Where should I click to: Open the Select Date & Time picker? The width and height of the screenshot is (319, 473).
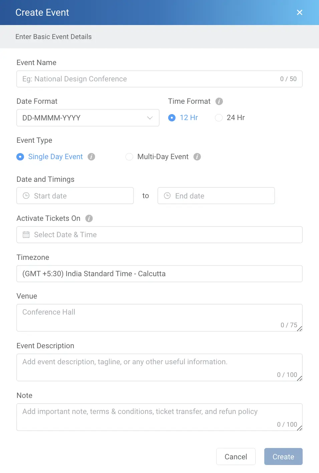[159, 234]
